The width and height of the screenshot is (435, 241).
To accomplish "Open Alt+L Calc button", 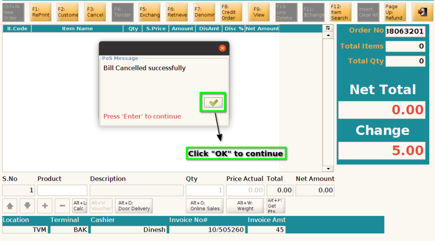I will 79,206.
